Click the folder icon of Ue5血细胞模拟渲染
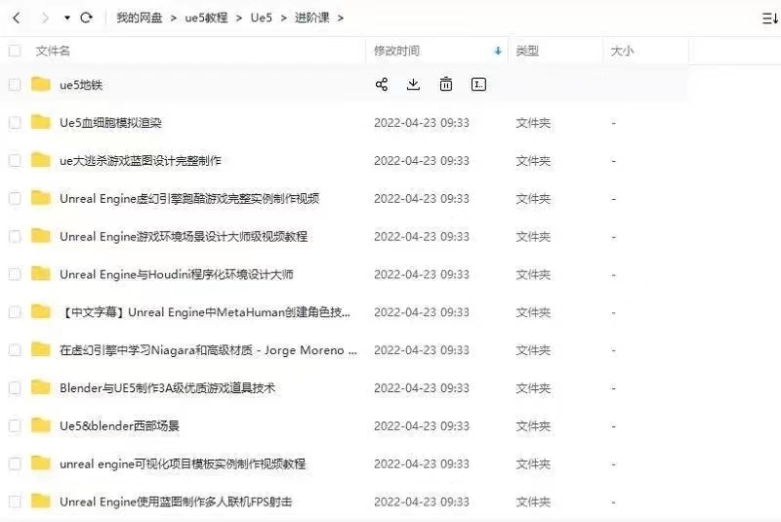This screenshot has width=781, height=522. pyautogui.click(x=41, y=123)
